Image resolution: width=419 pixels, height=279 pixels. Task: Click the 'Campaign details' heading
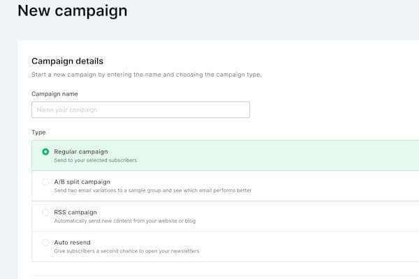click(x=67, y=61)
